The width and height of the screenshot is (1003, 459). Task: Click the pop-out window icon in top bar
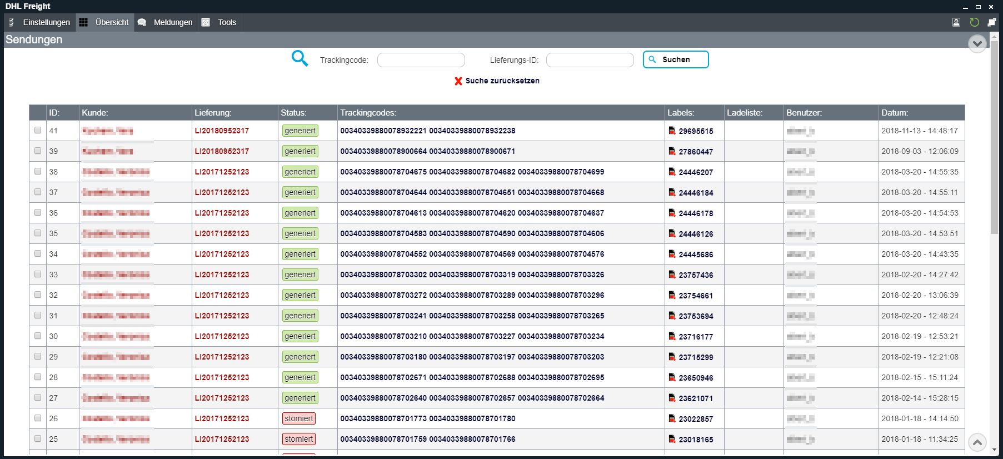point(992,22)
